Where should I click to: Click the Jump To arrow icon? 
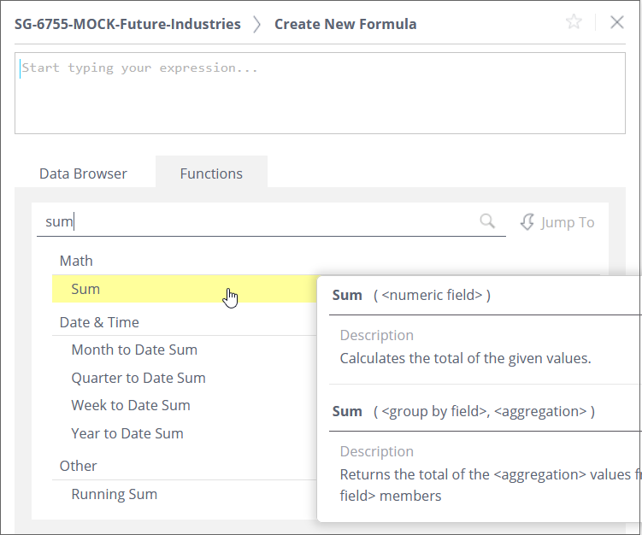coord(527,222)
